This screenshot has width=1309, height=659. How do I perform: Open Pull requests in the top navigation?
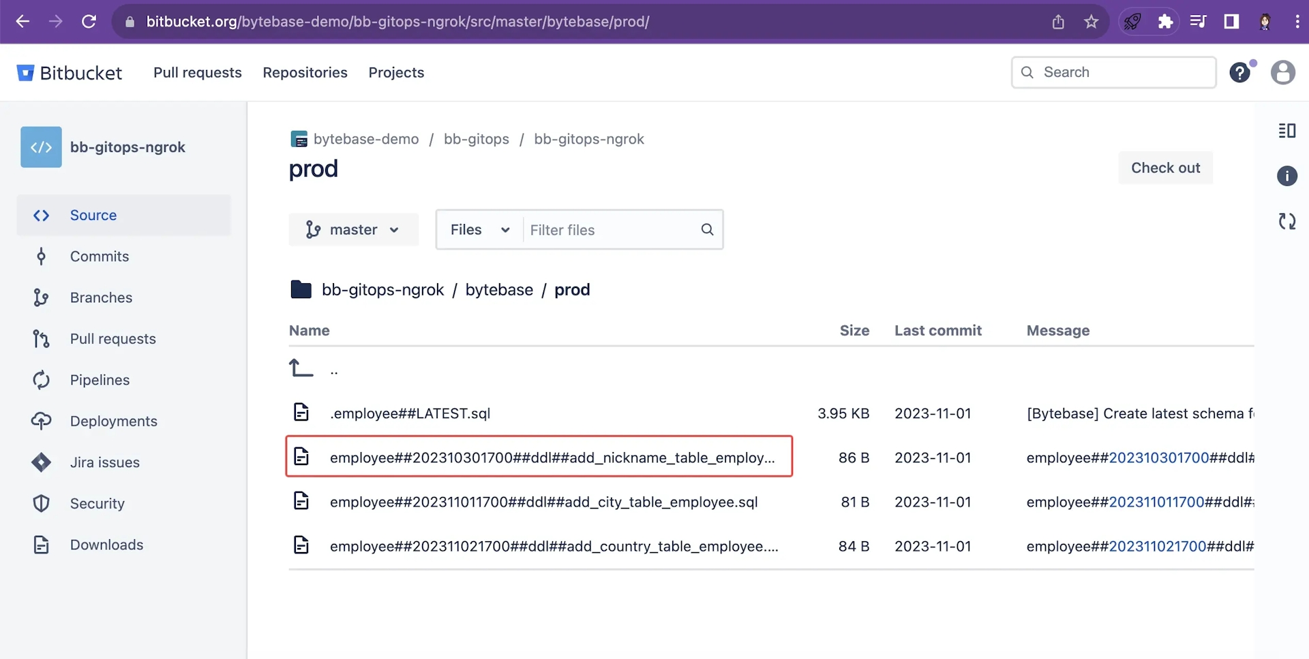(x=198, y=72)
